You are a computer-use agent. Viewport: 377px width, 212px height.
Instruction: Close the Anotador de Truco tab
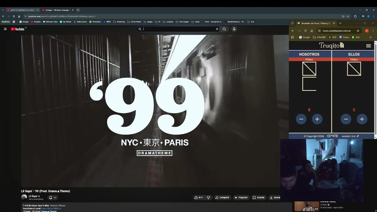coord(334,23)
